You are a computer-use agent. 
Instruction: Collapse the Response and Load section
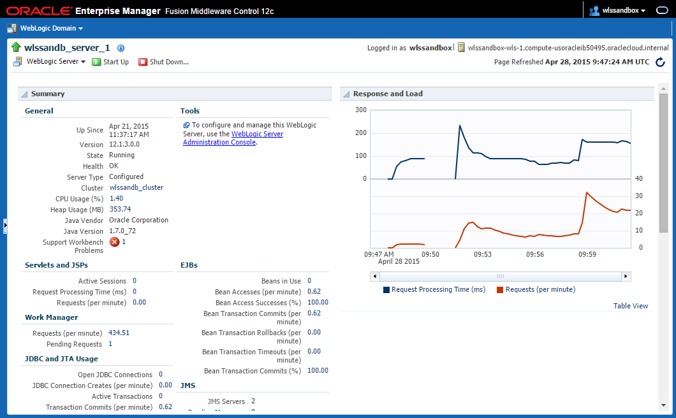click(346, 94)
